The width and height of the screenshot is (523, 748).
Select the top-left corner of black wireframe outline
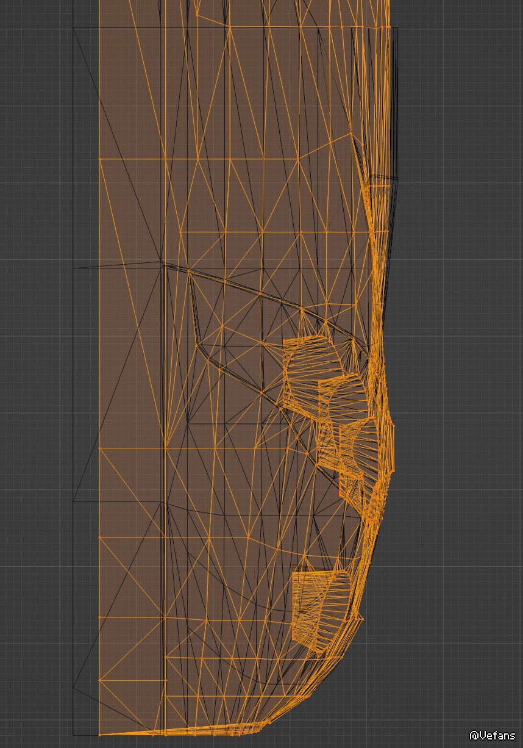pyautogui.click(x=73, y=28)
